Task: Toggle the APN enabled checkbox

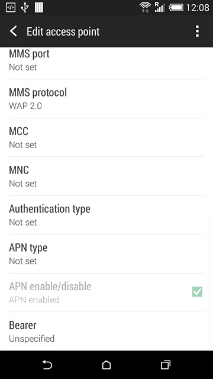Action: (197, 292)
